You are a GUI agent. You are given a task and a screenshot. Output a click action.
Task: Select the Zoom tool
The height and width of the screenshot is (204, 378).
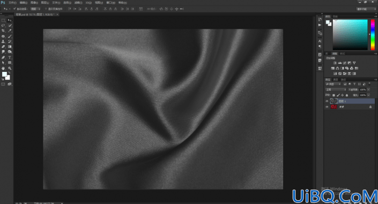tap(10, 68)
